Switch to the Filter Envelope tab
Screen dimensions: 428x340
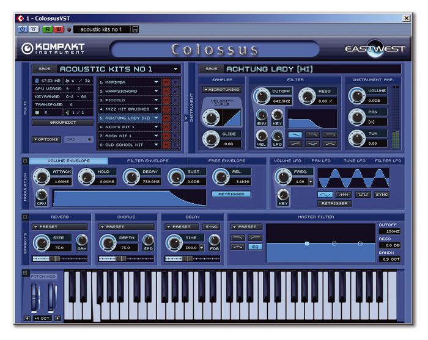[148, 161]
